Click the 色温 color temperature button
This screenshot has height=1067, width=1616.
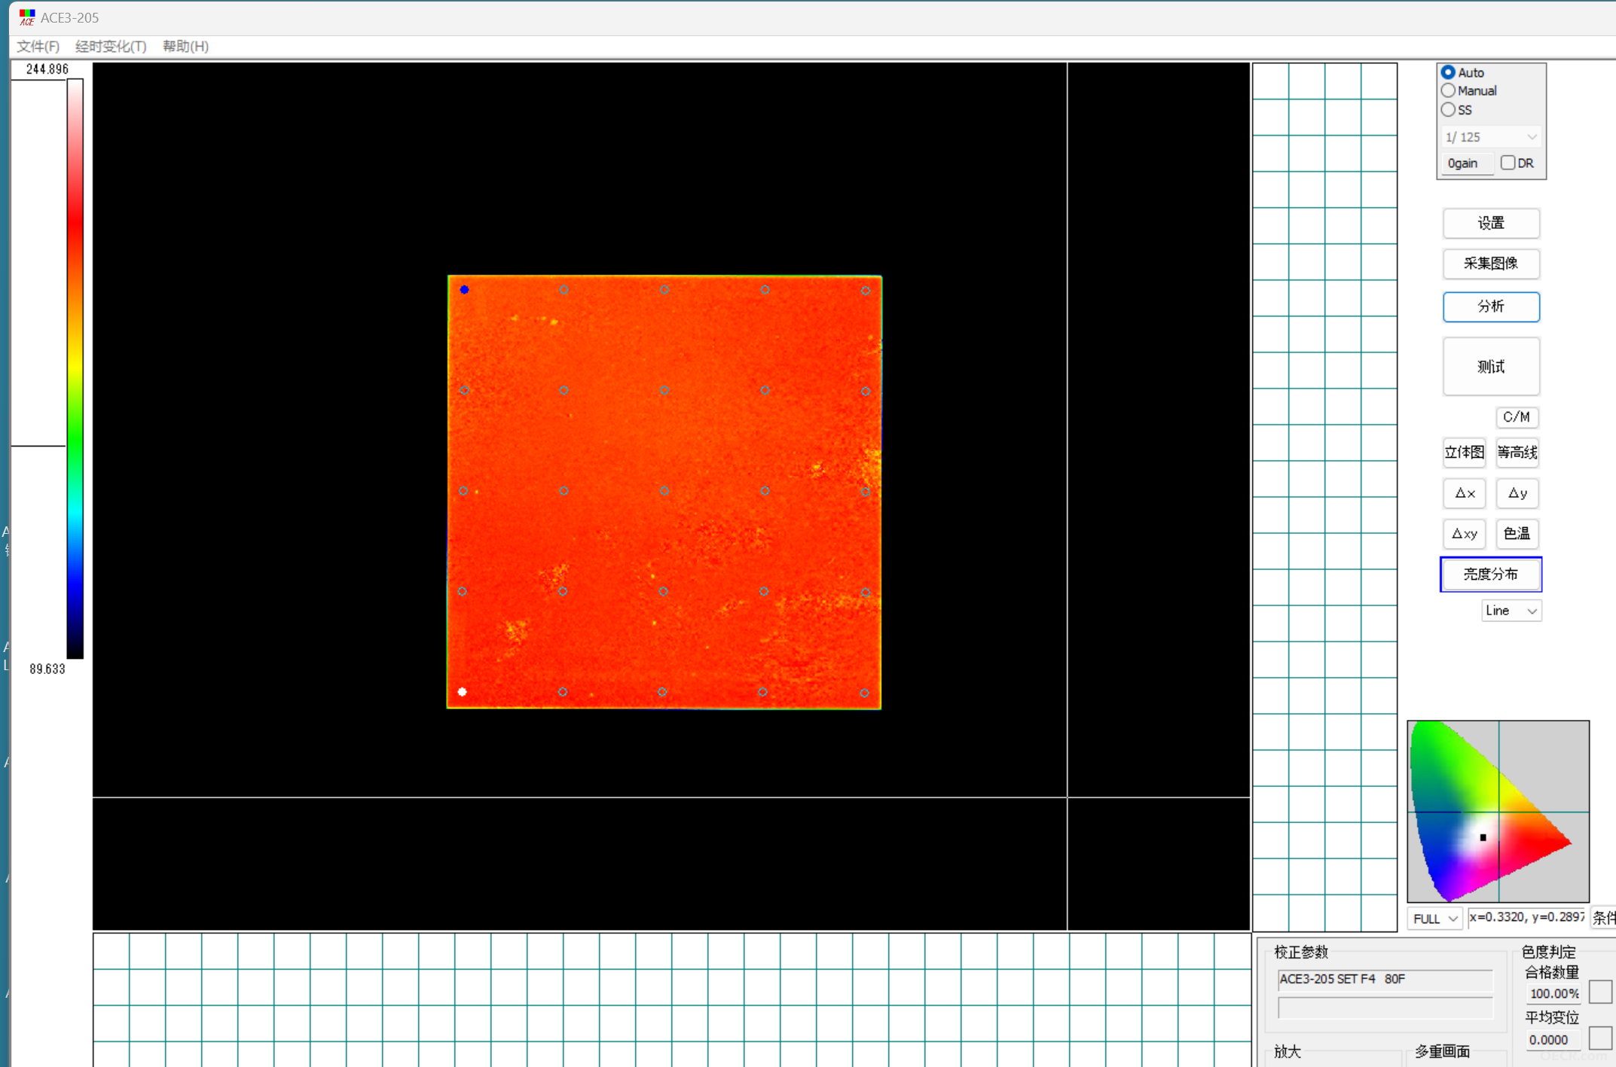1517,534
